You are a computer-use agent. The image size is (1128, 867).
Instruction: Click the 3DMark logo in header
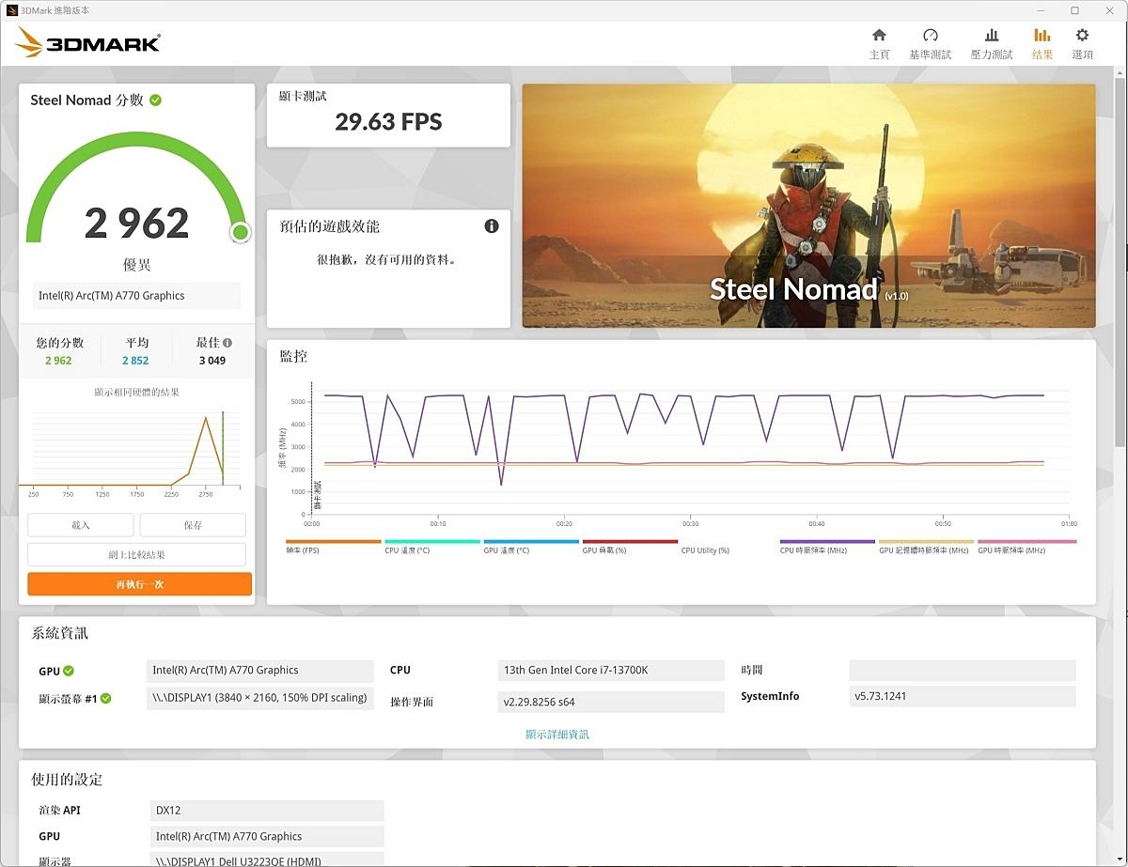(89, 42)
